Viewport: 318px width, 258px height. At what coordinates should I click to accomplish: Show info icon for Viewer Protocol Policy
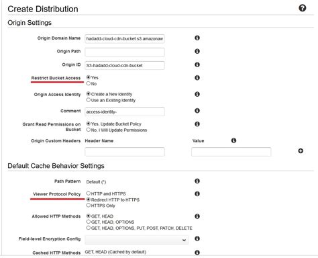[x=197, y=193]
